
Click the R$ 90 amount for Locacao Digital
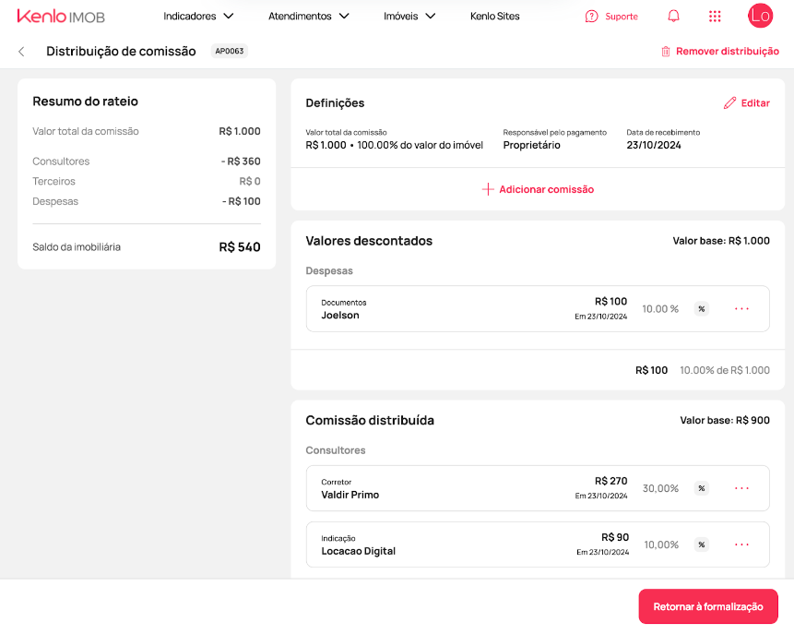click(x=615, y=537)
